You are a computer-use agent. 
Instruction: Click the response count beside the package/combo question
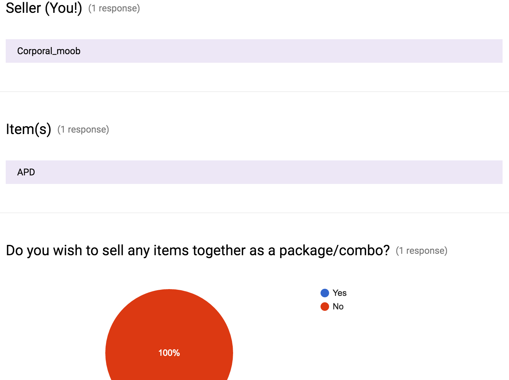[421, 251]
